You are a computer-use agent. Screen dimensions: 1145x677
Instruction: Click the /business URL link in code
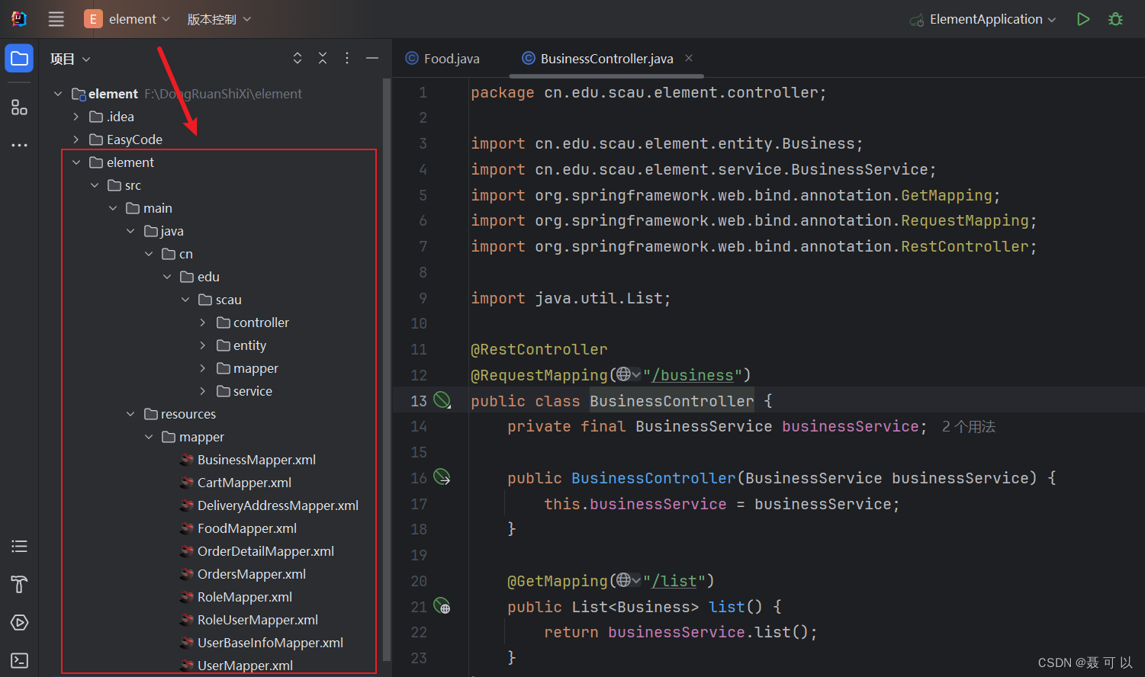pyautogui.click(x=692, y=375)
